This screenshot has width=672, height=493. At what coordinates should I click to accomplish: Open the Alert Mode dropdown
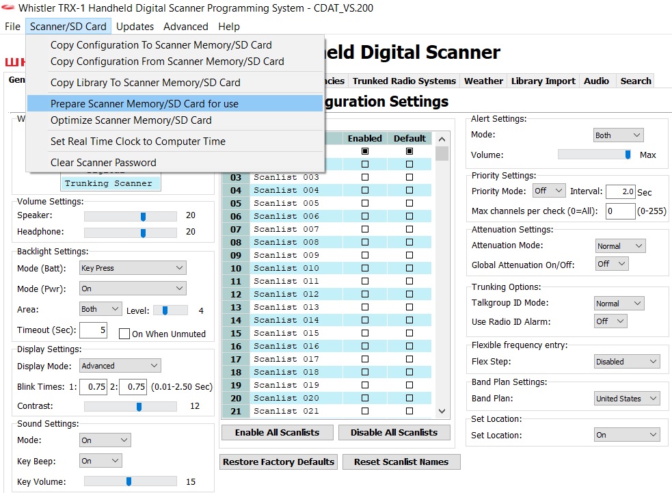tap(618, 135)
